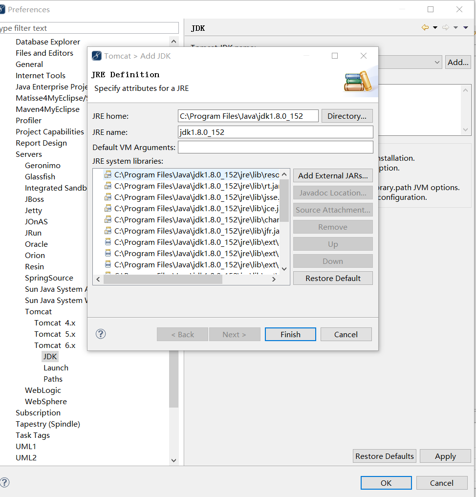This screenshot has height=497, width=476.
Task: Click the forward navigation arrow in JDK page
Action: [446, 27]
